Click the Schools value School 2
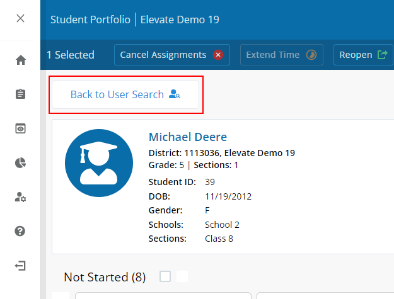The width and height of the screenshot is (394, 299). pyautogui.click(x=222, y=225)
